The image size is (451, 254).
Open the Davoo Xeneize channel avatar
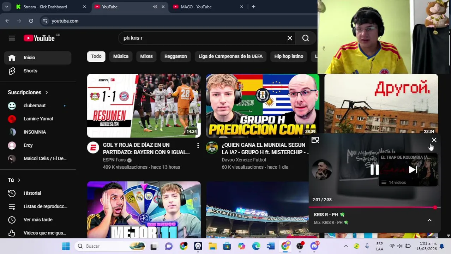pos(212,147)
